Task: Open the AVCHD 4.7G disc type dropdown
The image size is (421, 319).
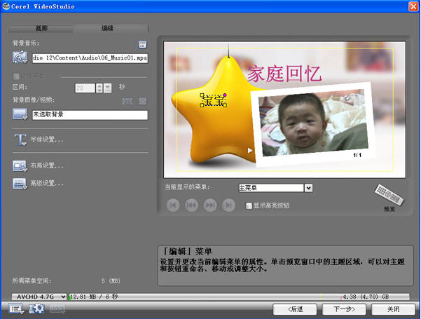Action: coord(39,297)
